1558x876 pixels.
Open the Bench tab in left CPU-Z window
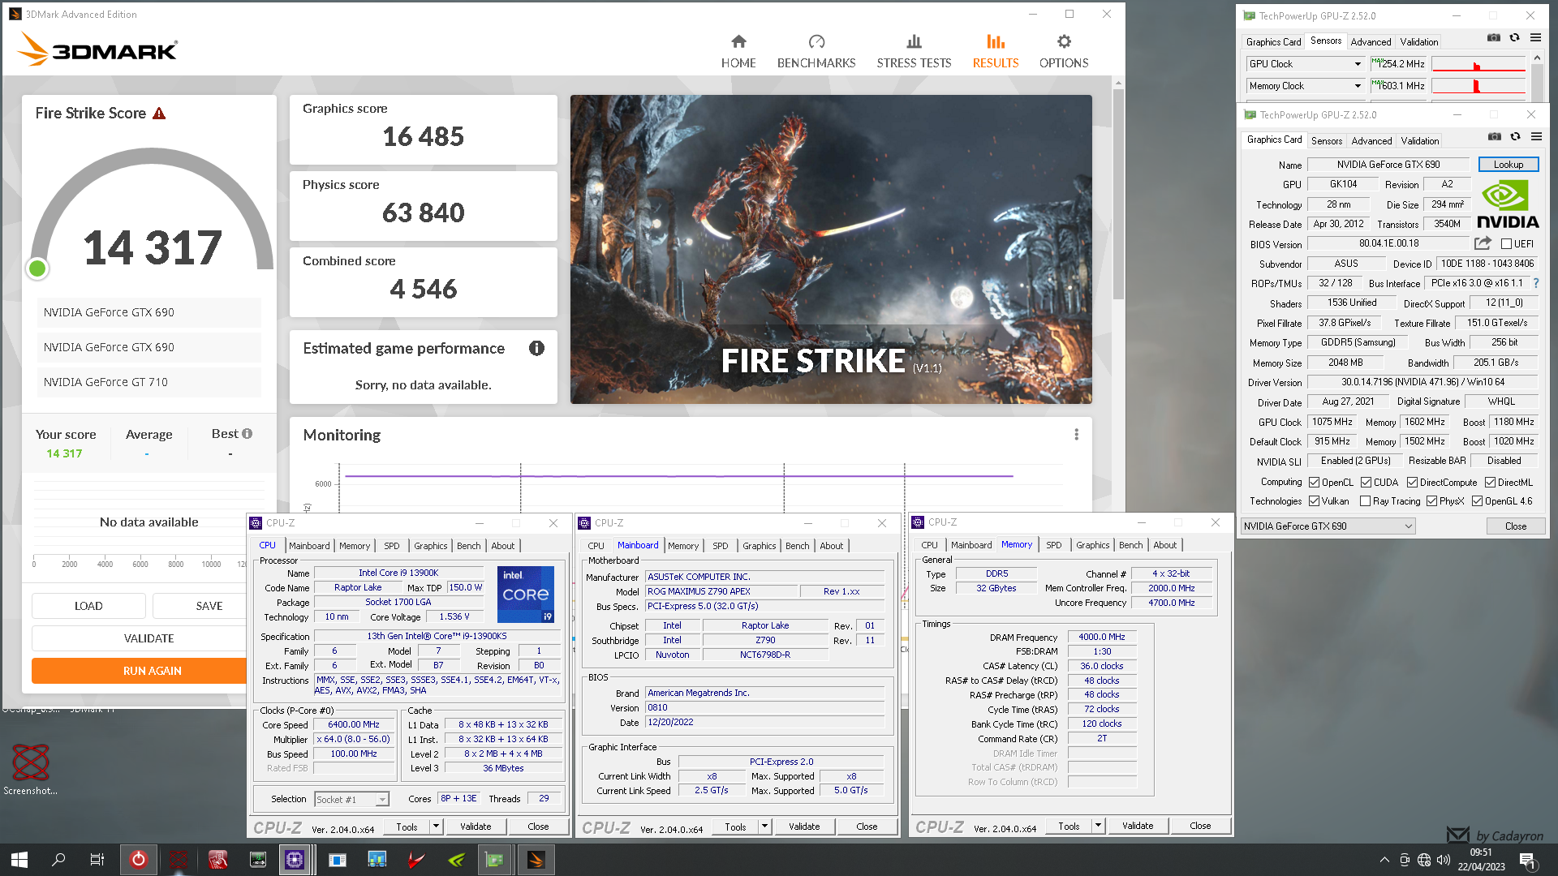tap(469, 546)
